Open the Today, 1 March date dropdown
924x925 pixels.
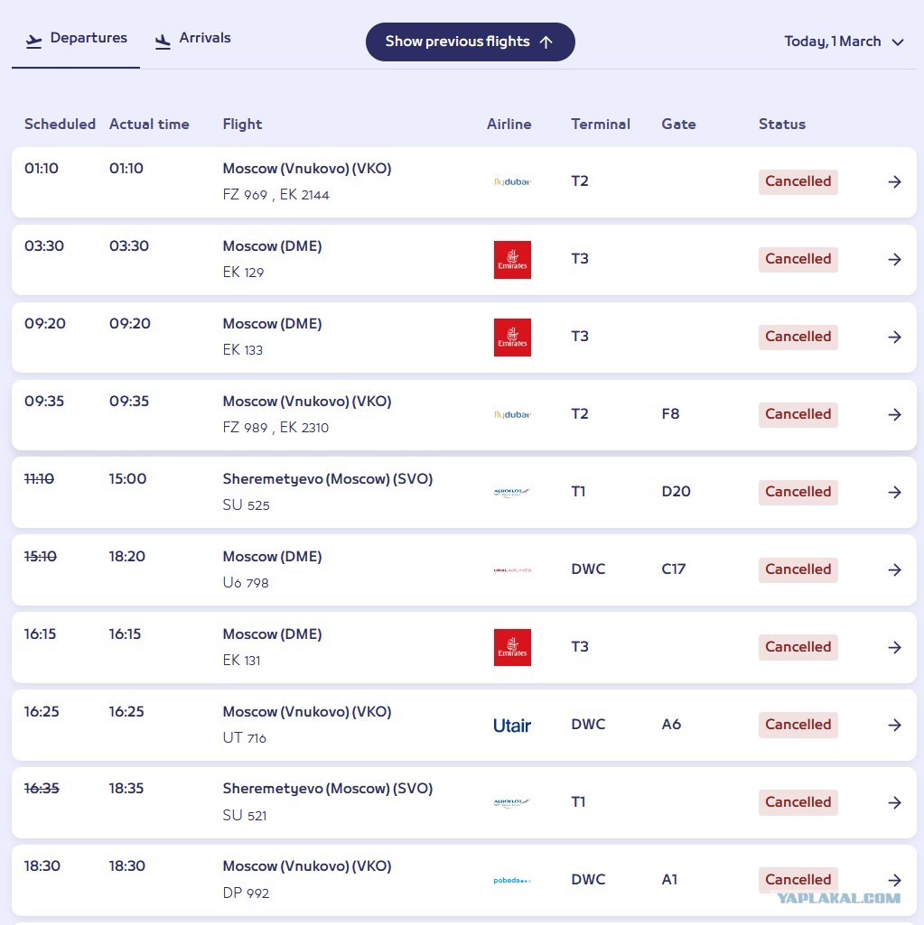[x=844, y=42]
